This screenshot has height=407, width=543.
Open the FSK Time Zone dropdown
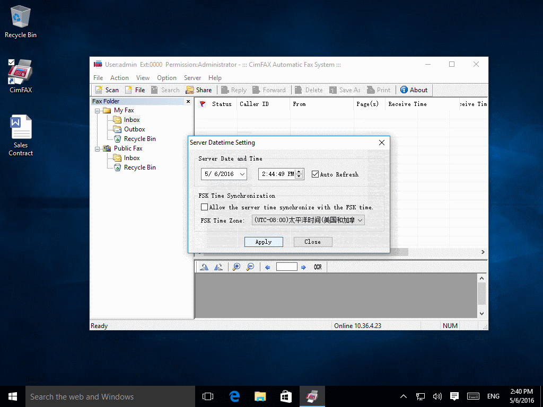[360, 220]
